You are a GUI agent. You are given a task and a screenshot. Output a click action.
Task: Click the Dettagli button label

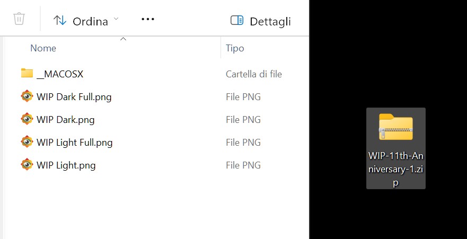tap(270, 21)
